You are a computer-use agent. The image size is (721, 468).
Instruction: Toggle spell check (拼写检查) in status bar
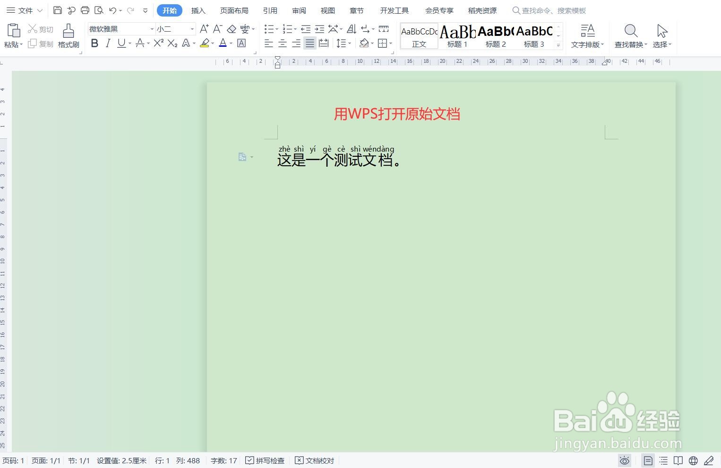pos(265,460)
